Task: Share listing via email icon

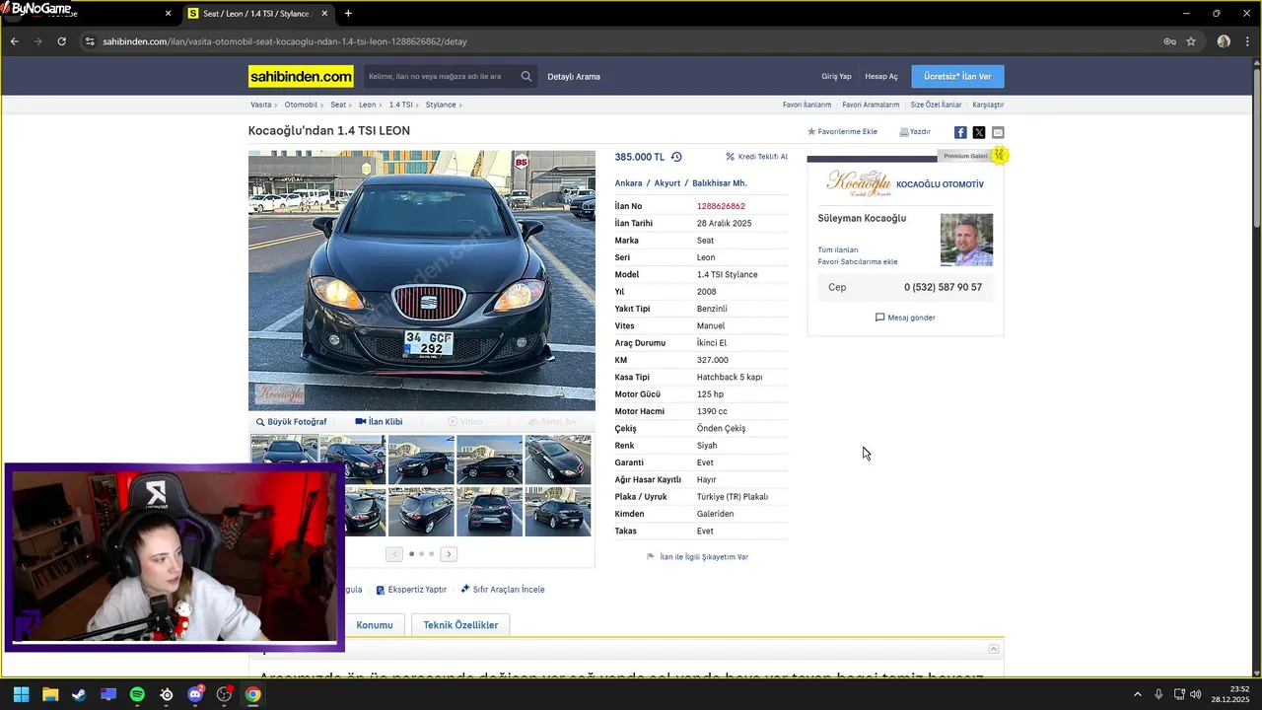Action: click(x=998, y=132)
